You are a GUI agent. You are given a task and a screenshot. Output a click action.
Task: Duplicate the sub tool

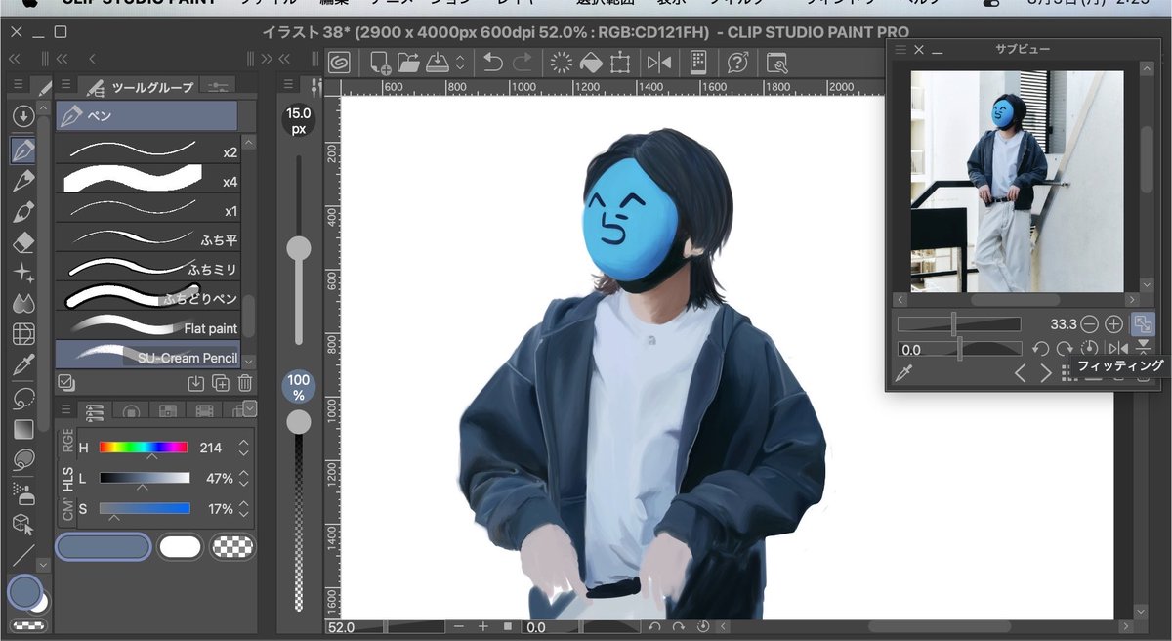[221, 383]
